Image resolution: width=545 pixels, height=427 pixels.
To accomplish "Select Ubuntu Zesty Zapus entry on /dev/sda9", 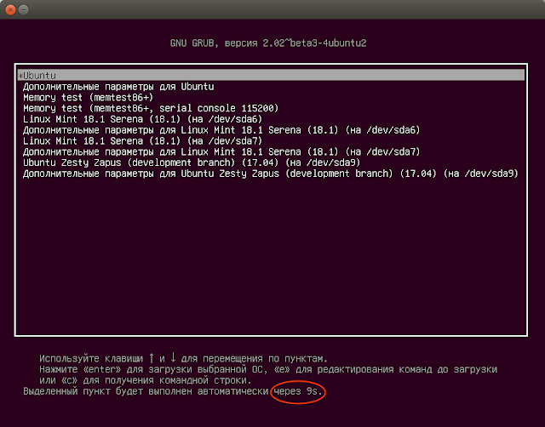I will pos(192,162).
